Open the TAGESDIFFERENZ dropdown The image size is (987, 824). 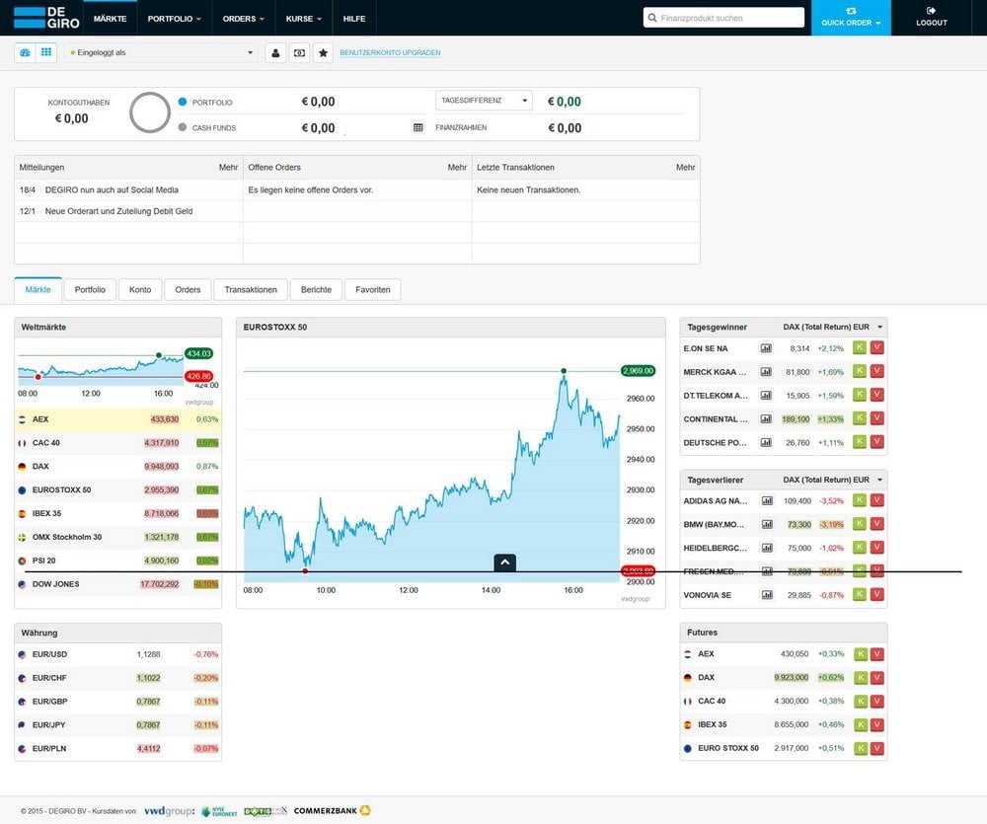coord(484,101)
